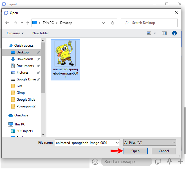Click the pin icon beside Documents
The width and height of the screenshot is (186, 169).
pos(38,66)
